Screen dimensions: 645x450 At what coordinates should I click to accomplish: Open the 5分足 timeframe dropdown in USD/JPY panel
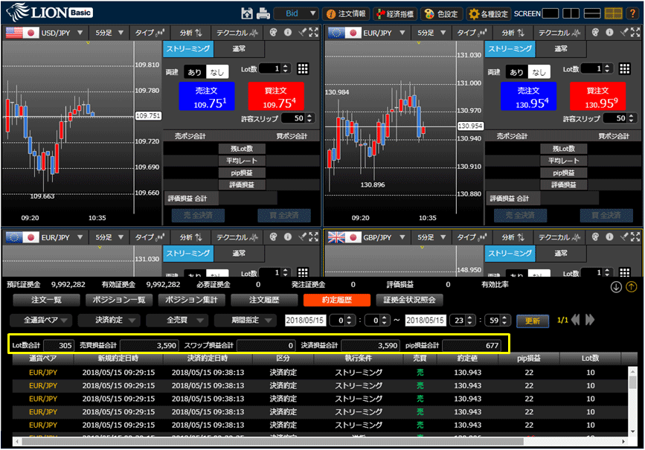109,33
